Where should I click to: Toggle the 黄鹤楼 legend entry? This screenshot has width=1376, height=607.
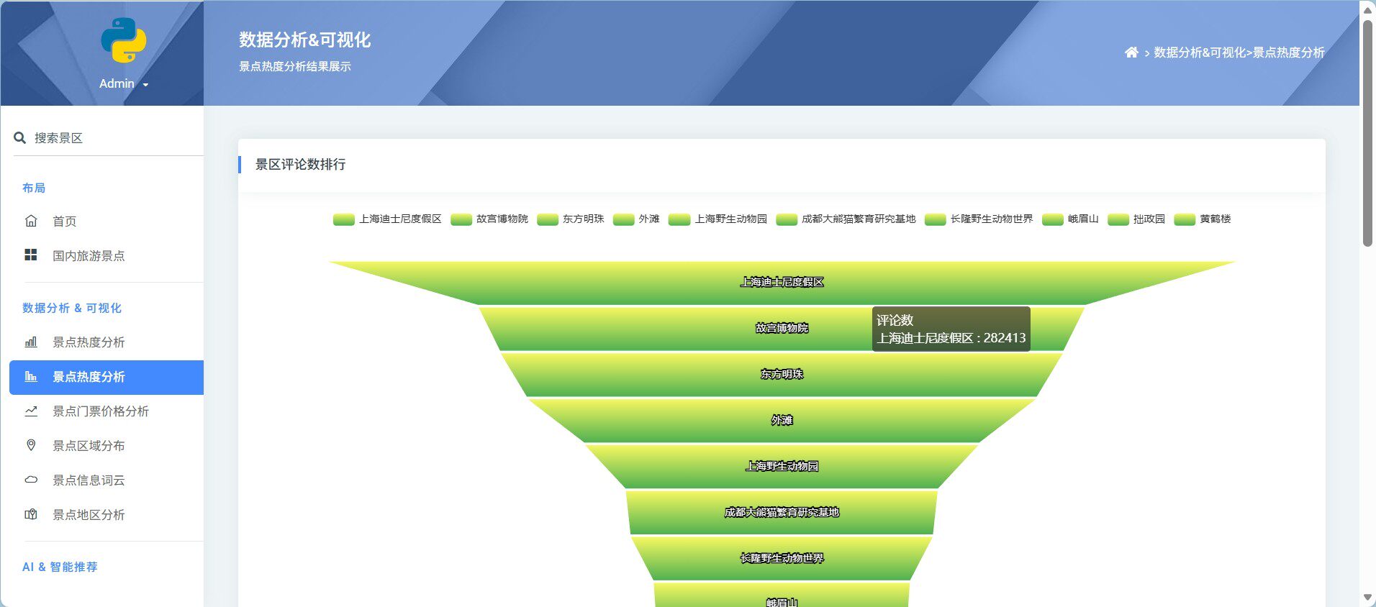(1202, 219)
